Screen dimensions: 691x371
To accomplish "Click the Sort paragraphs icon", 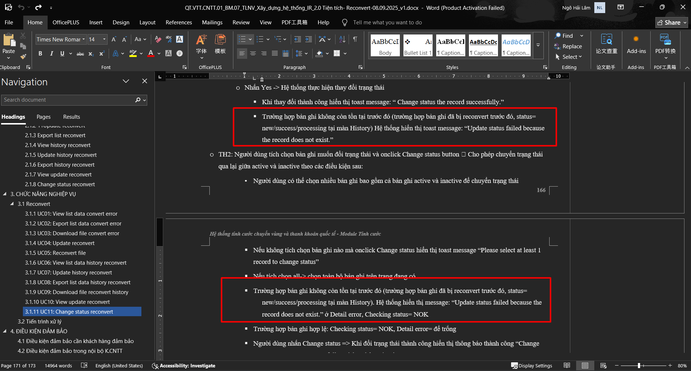I will coord(342,39).
